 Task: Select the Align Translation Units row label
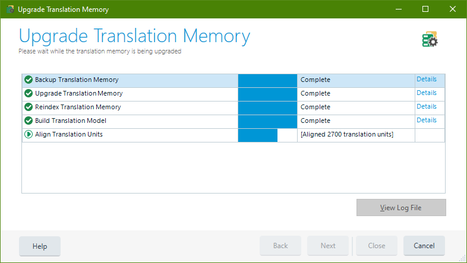(69, 135)
